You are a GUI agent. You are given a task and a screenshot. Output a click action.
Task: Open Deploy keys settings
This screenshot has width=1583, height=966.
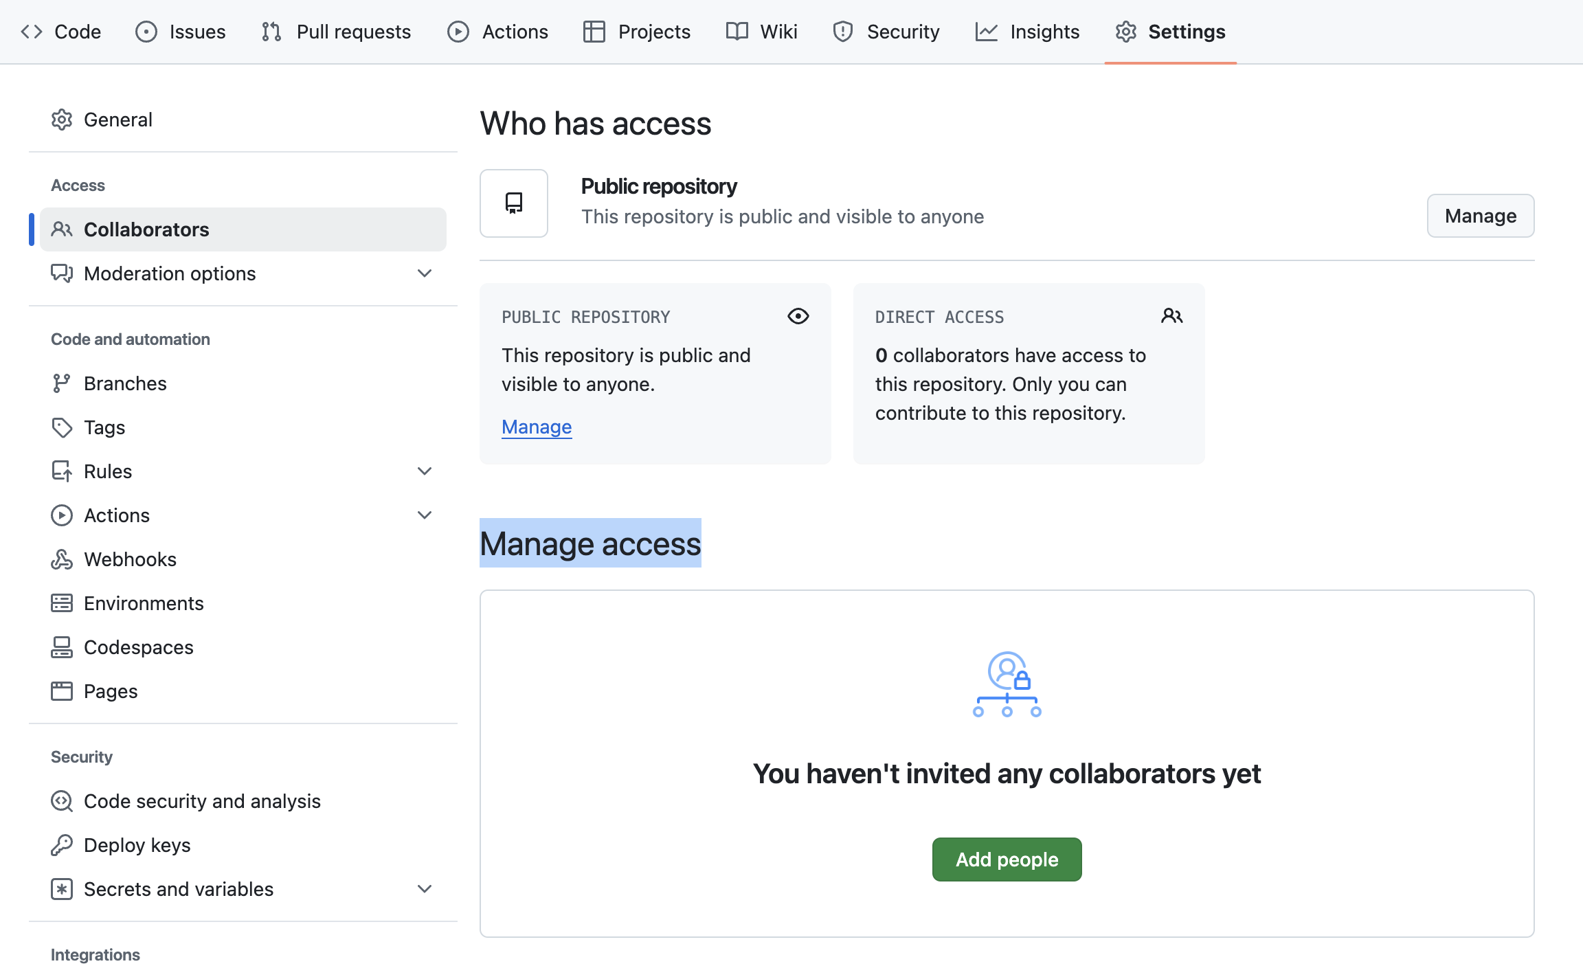tap(137, 845)
